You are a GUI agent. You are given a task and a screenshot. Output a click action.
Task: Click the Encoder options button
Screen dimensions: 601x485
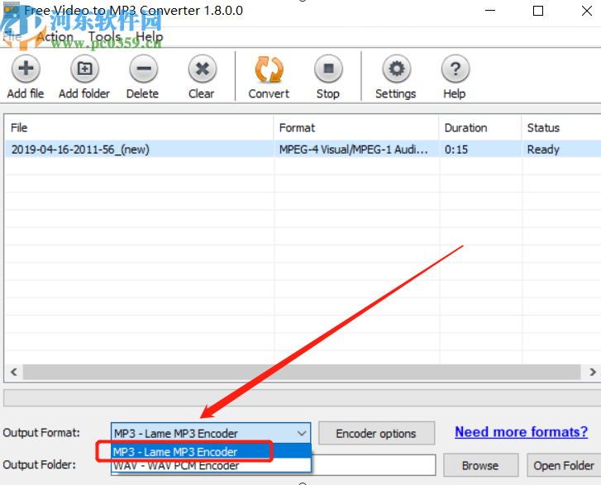pyautogui.click(x=376, y=433)
